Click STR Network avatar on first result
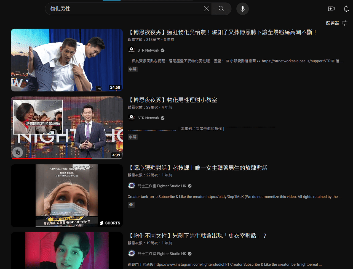The height and width of the screenshot is (269, 353). pos(132,50)
